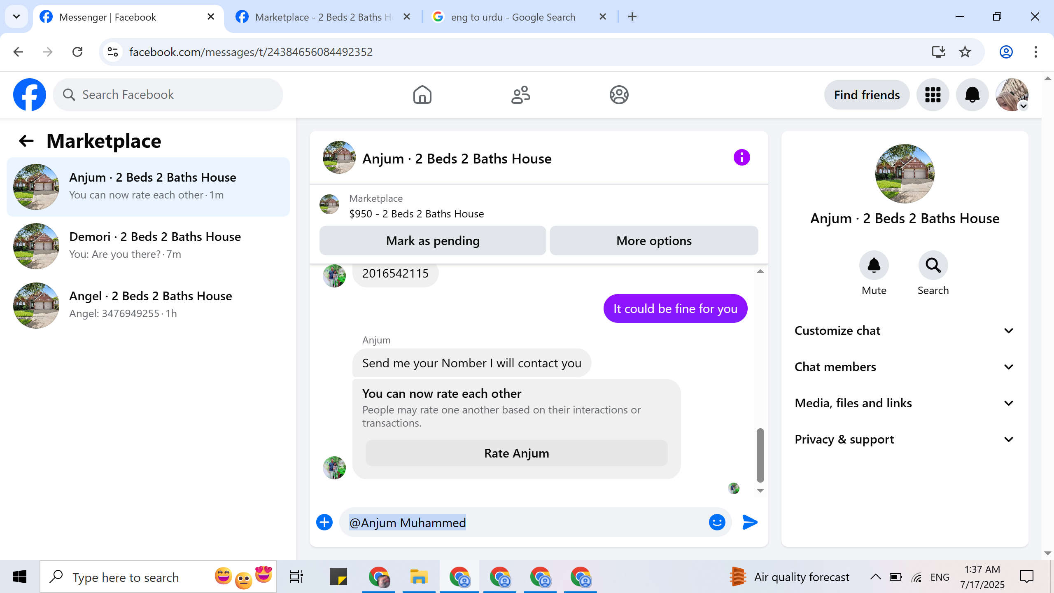Click the Search Facebook field

pos(168,95)
